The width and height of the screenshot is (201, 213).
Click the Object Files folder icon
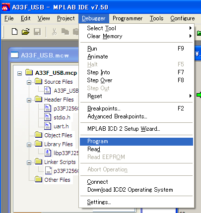[39, 135]
